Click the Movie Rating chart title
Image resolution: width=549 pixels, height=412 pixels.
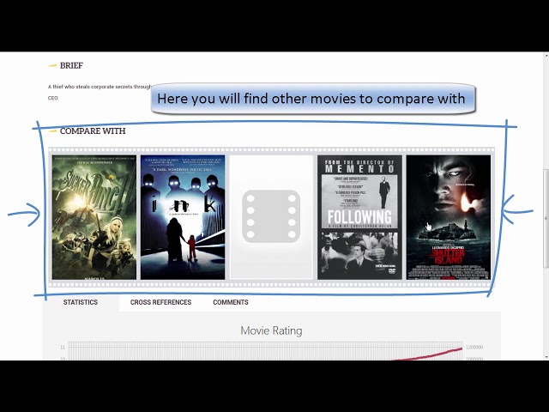pos(271,330)
